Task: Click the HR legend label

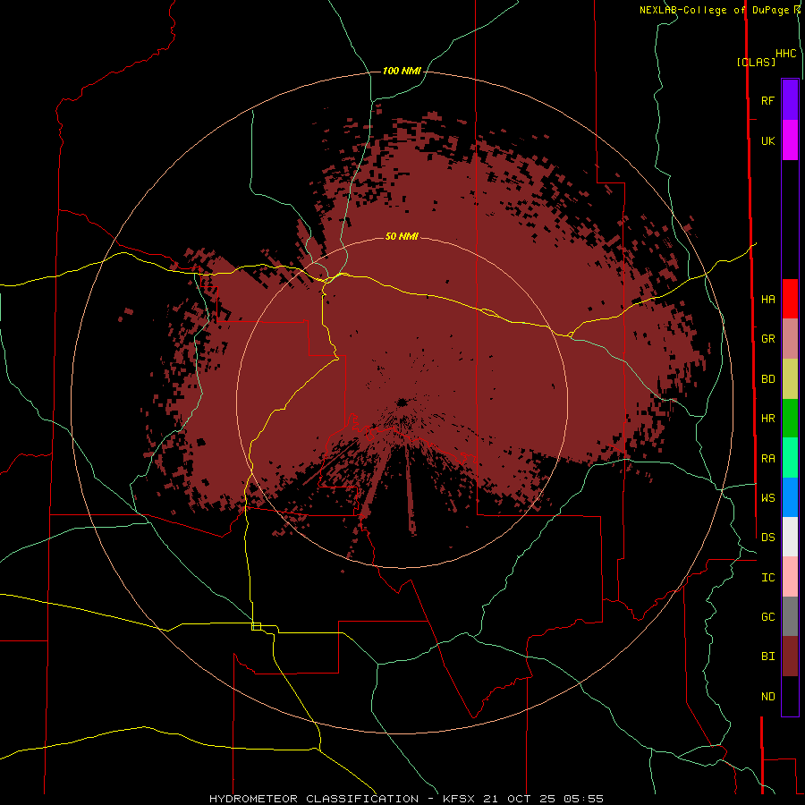Action: 767,419
